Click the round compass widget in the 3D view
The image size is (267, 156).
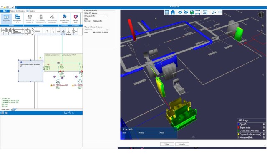(261, 15)
